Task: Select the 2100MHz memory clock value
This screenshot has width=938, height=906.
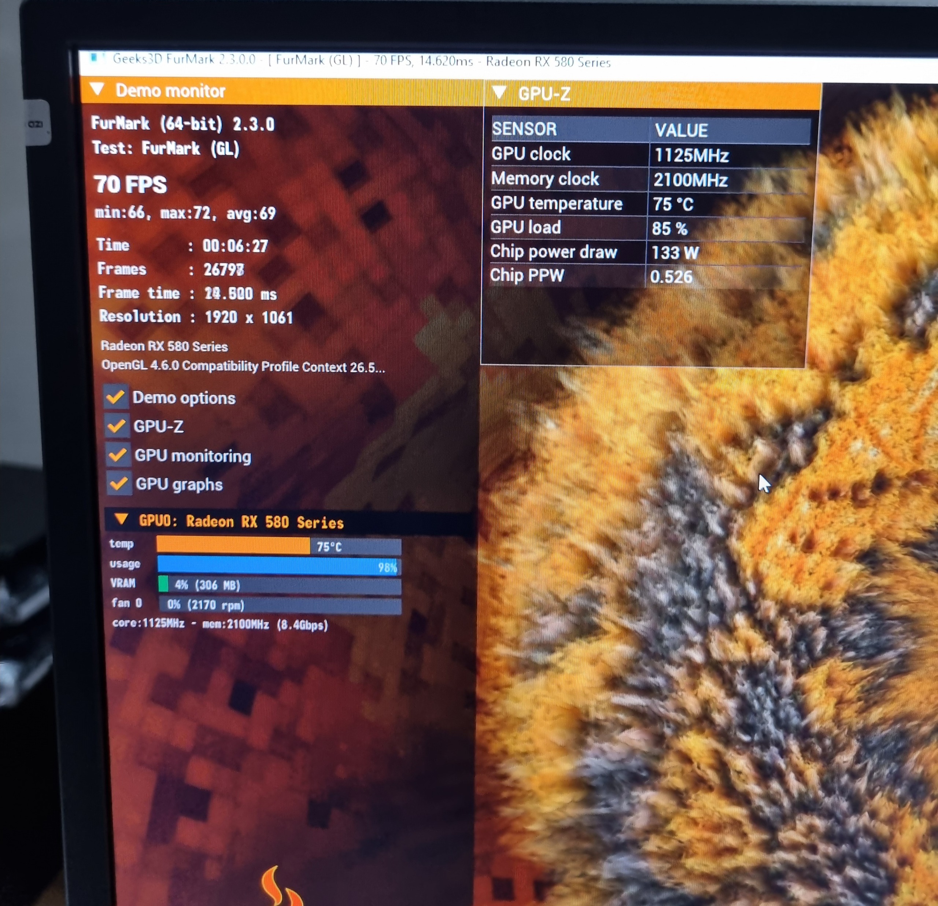Action: 691,180
